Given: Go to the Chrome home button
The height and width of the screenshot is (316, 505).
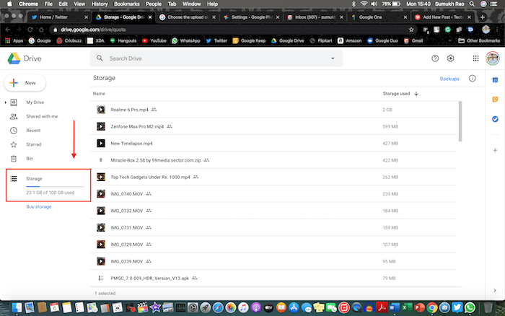Looking at the screenshot, I should pos(41,30).
